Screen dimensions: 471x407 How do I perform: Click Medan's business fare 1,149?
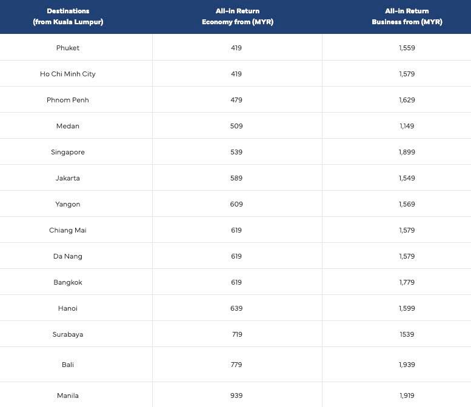click(407, 126)
